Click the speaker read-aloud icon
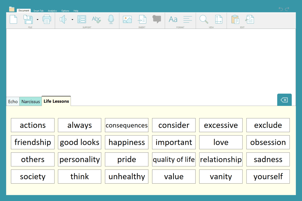 (x=63, y=19)
